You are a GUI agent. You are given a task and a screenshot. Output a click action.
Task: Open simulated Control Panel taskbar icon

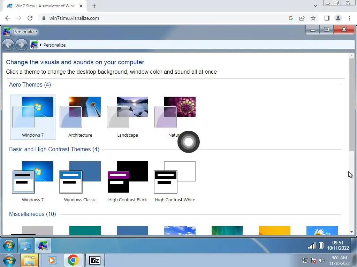(26, 245)
